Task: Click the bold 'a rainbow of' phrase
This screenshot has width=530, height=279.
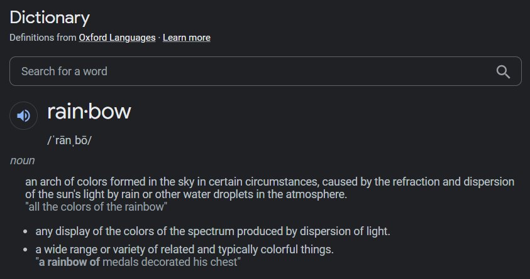Action: click(69, 262)
